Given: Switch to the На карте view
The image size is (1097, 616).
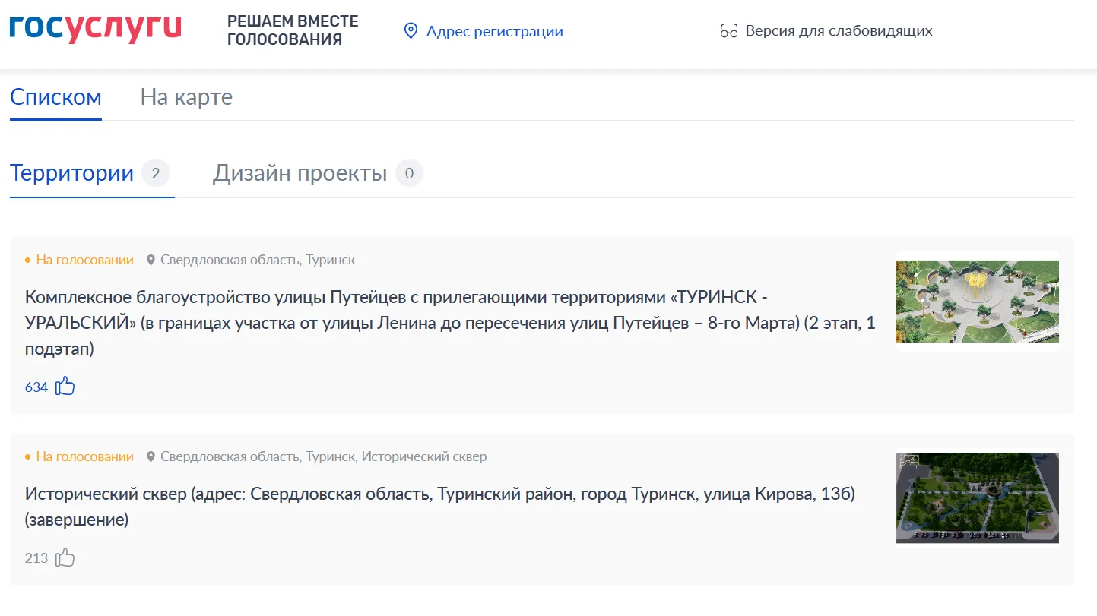Looking at the screenshot, I should (x=186, y=97).
